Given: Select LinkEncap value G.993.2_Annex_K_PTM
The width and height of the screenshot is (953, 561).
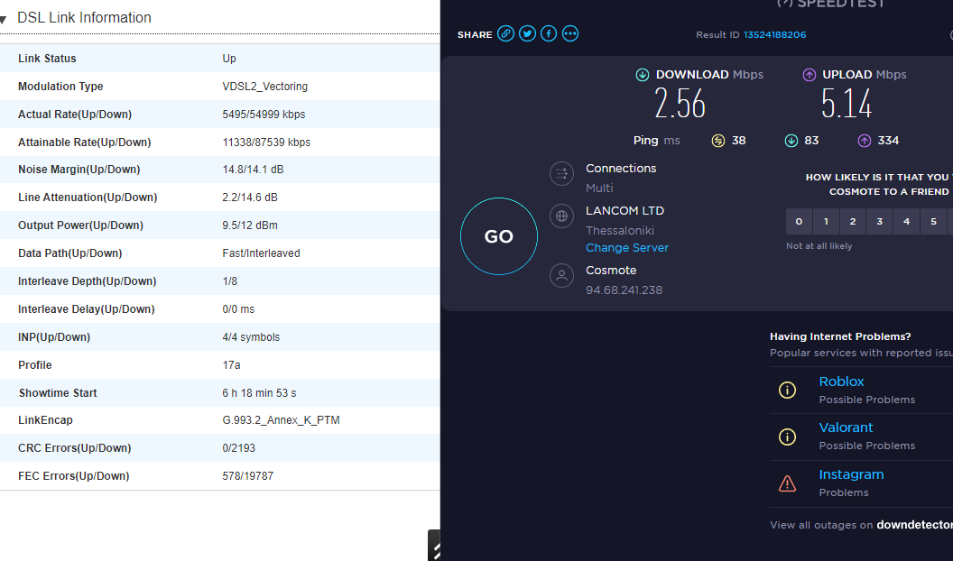Looking at the screenshot, I should tap(281, 420).
